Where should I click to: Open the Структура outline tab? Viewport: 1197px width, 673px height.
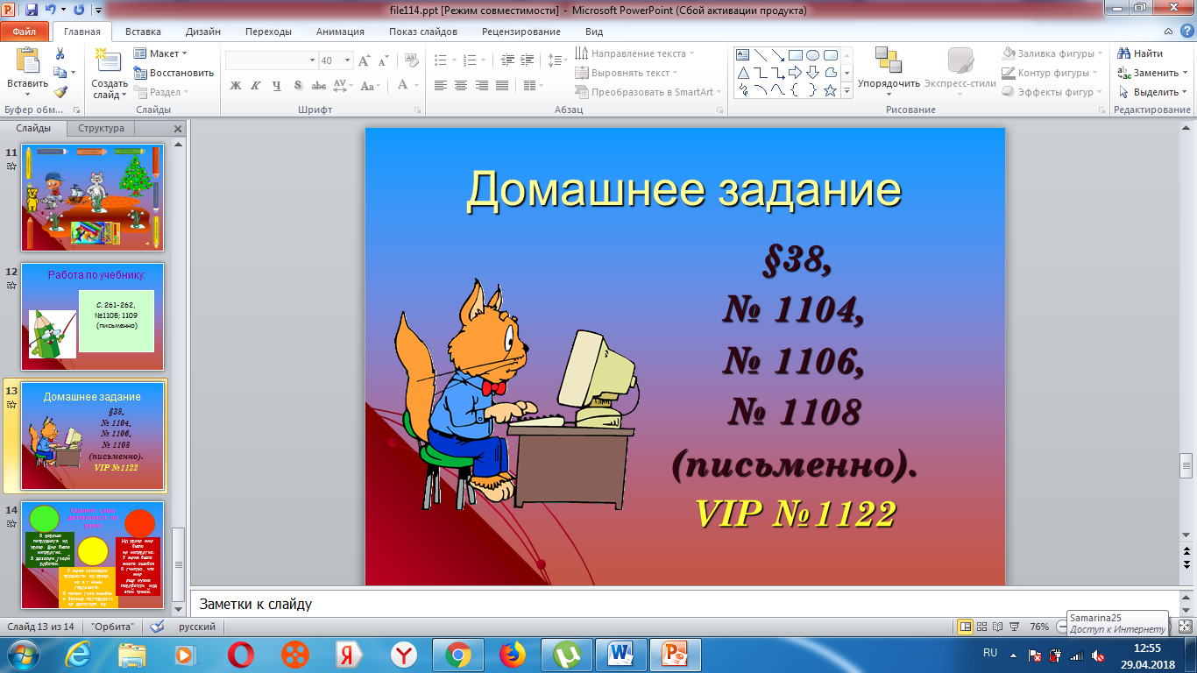(x=102, y=128)
